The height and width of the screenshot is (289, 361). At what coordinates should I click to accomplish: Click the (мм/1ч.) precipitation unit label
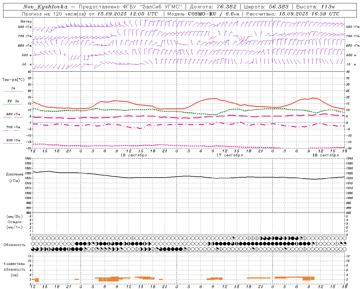pos(15,227)
